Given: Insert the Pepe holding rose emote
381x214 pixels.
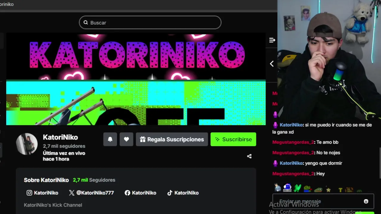Looking at the screenshot, I should click(x=307, y=188).
